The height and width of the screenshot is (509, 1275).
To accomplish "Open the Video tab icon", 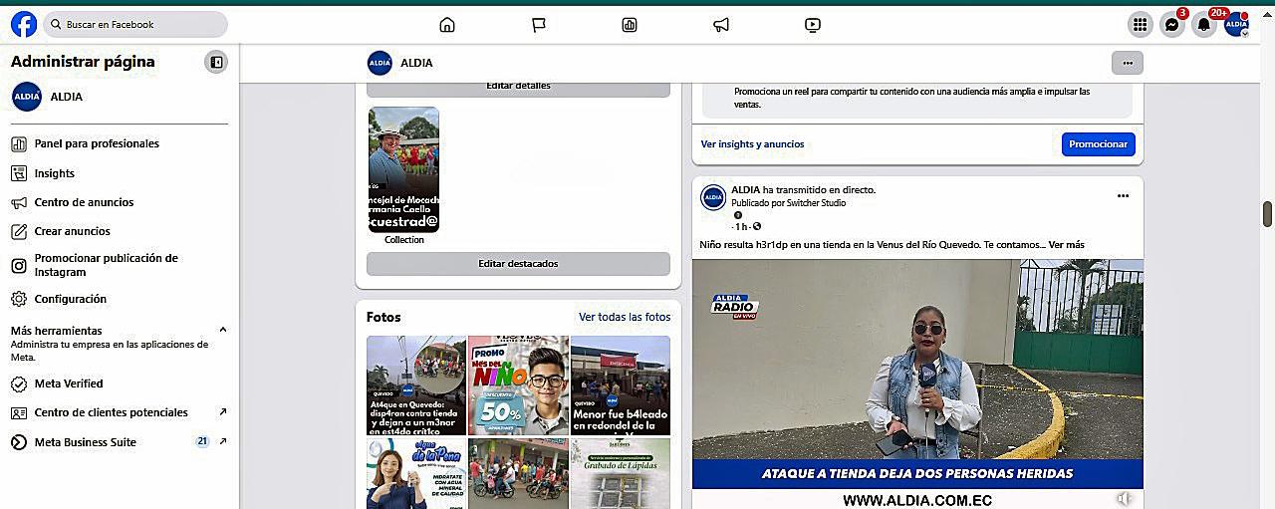I will 813,25.
